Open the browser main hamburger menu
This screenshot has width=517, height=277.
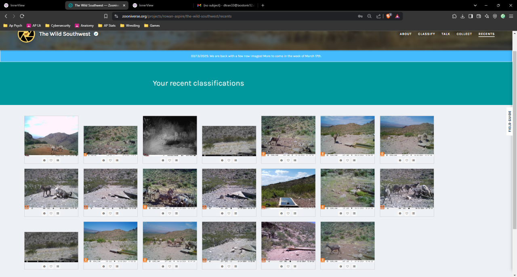[511, 16]
